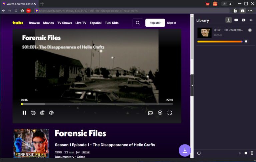Click the Crime genre link

coord(81,157)
